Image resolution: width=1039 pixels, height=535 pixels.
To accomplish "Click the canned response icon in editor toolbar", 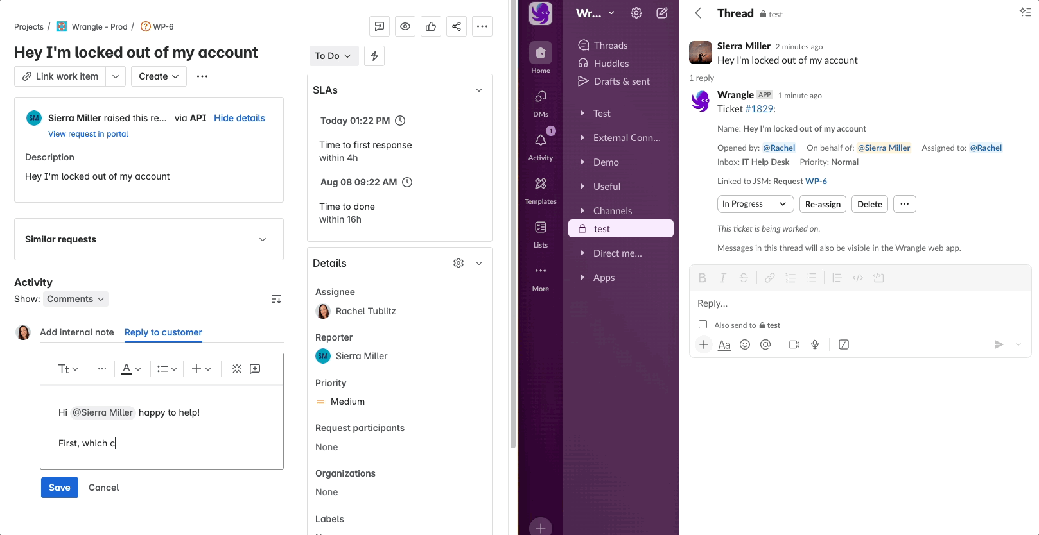I will click(255, 369).
